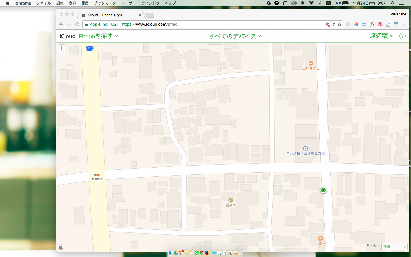
Task: Open the screen capture extension icon
Action: tap(364, 24)
